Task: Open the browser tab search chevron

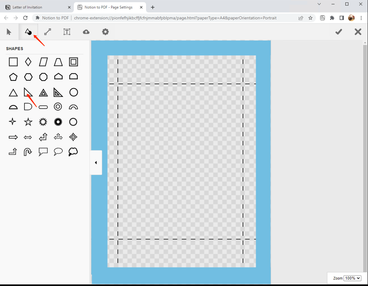Action: tap(319, 4)
